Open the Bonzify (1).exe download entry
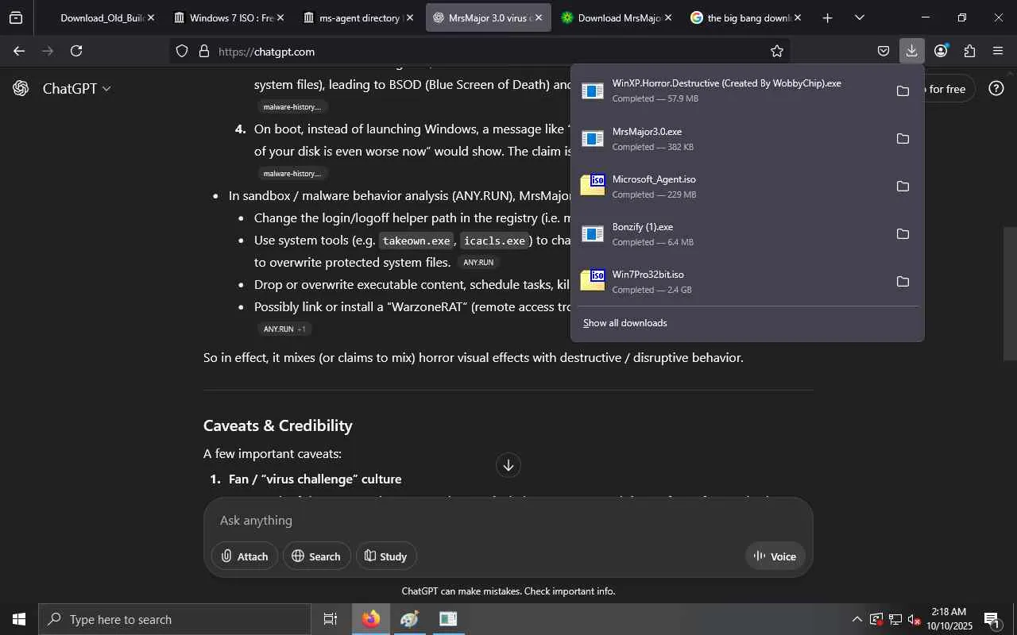The height and width of the screenshot is (635, 1017). coord(731,234)
